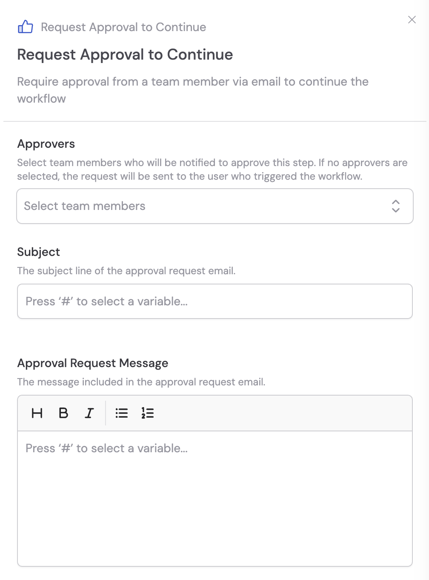Viewport: 429px width, 580px height.
Task: Click the down chevron on the team member selector
Action: click(396, 210)
